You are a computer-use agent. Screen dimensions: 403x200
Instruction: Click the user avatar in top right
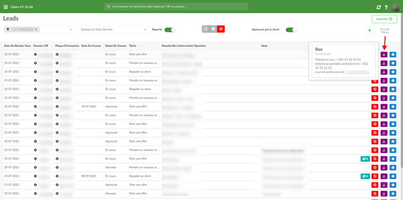(395, 7)
